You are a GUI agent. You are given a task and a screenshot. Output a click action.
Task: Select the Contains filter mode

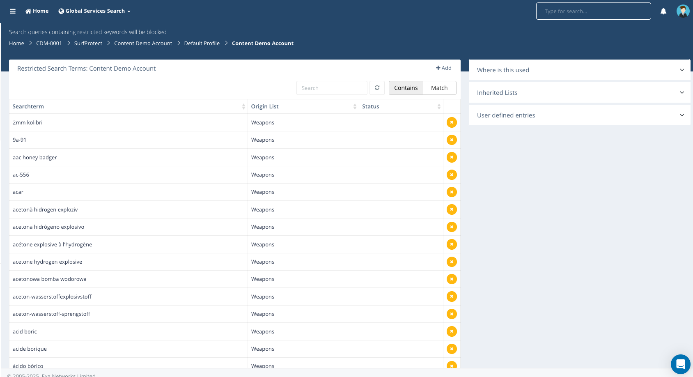coord(406,88)
